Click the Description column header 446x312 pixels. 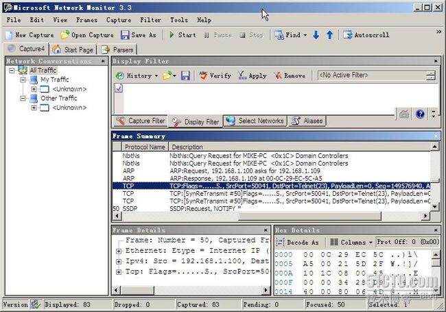pyautogui.click(x=300, y=147)
